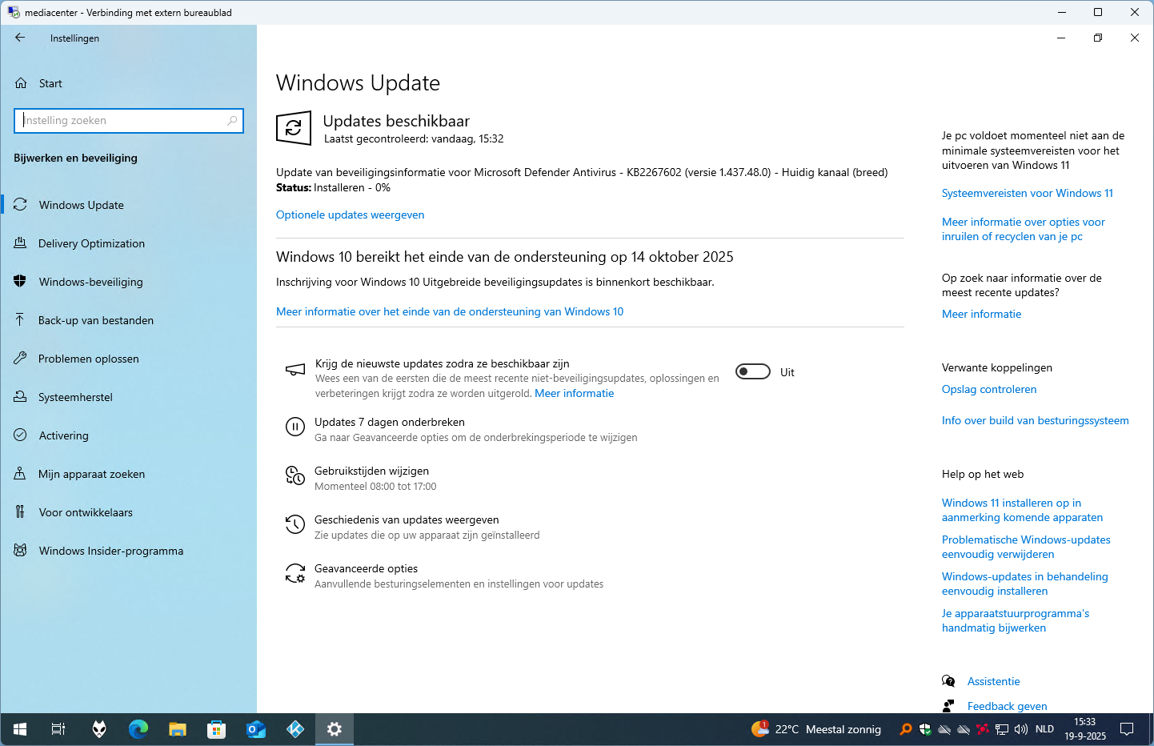
Task: Open the clock showing 15:33
Action: point(1085,729)
